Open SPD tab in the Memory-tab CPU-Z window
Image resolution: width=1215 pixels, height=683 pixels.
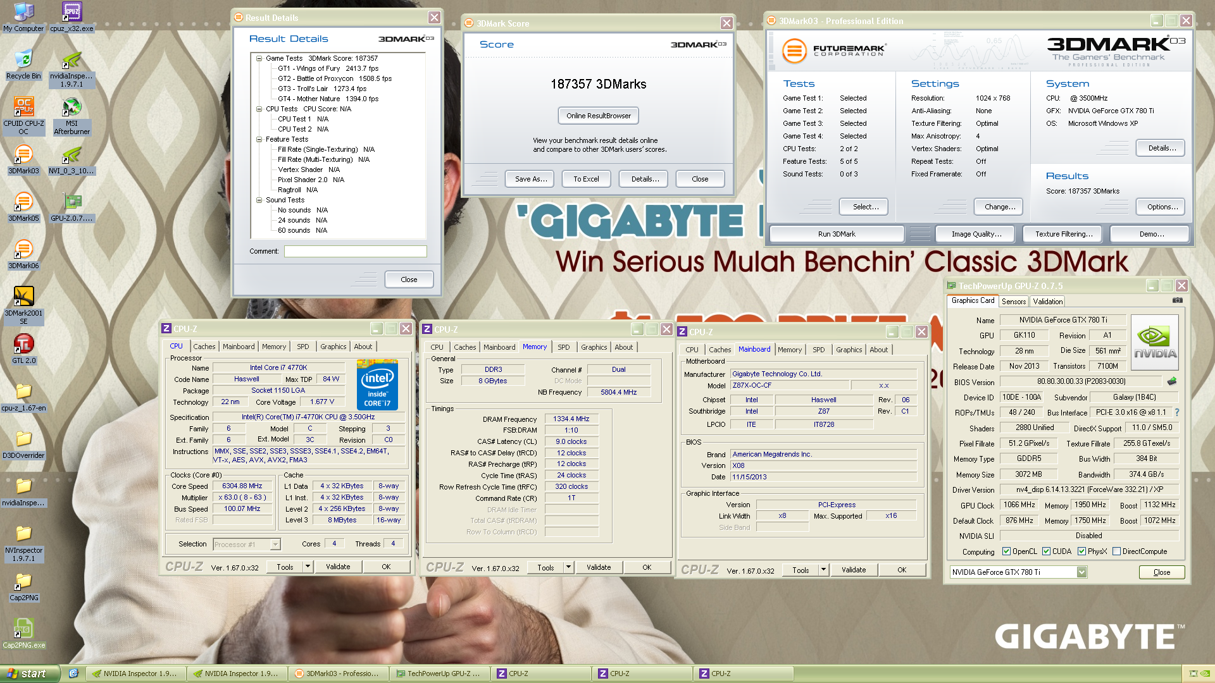(x=563, y=347)
